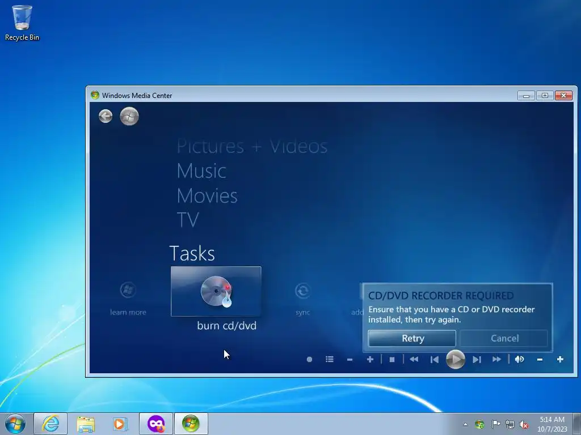
Task: Click the round play button
Action: click(456, 359)
